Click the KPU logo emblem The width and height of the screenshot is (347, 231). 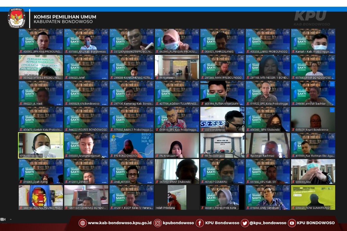(16, 18)
